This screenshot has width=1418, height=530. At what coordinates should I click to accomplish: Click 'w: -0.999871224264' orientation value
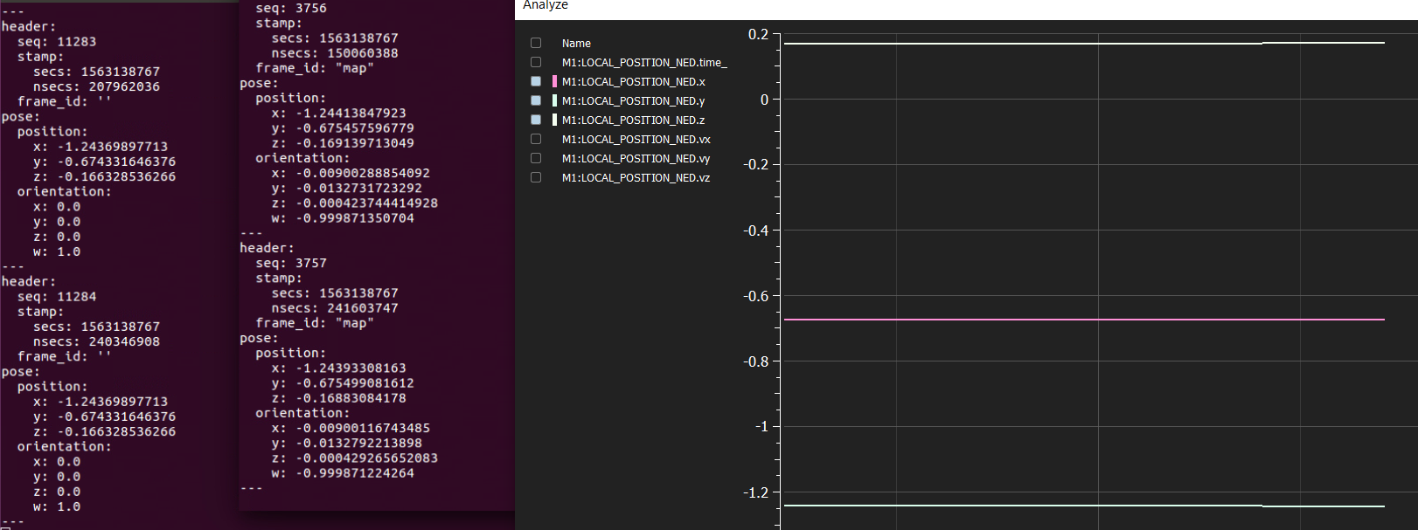coord(343,473)
